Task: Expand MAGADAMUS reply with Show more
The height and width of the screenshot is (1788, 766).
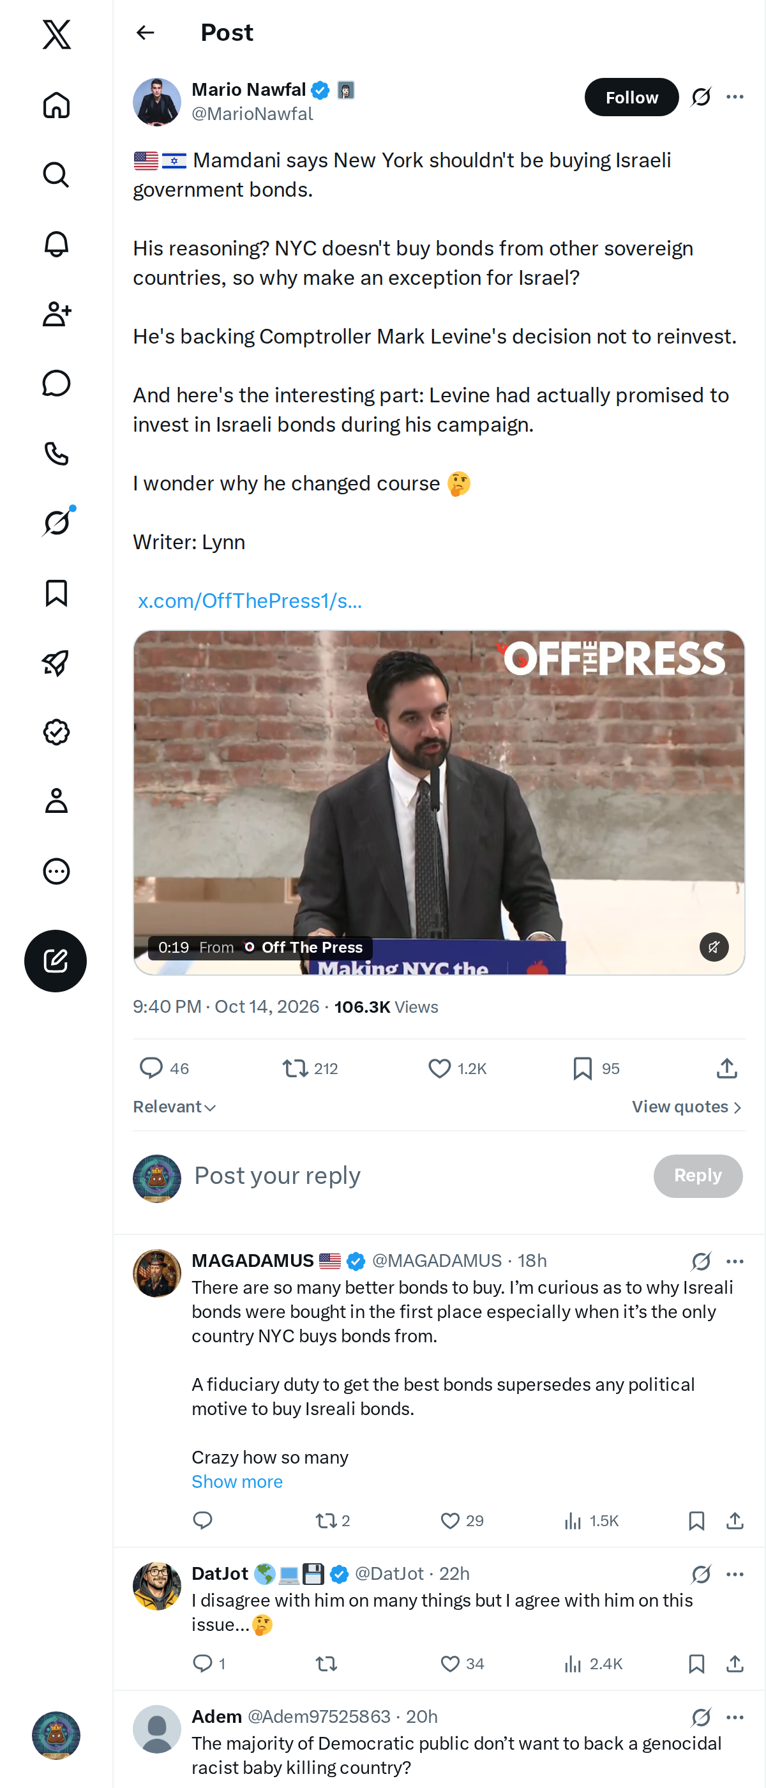Action: [x=237, y=1481]
